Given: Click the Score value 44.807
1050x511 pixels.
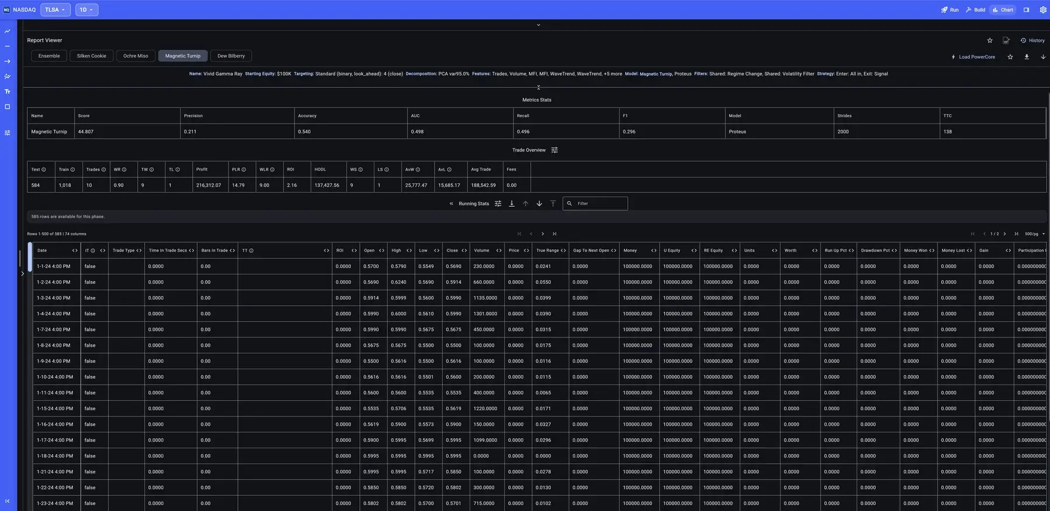Looking at the screenshot, I should (x=86, y=132).
